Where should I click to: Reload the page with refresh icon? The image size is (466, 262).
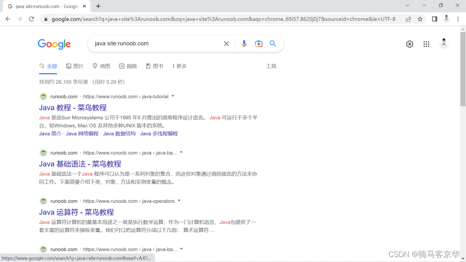[x=31, y=19]
